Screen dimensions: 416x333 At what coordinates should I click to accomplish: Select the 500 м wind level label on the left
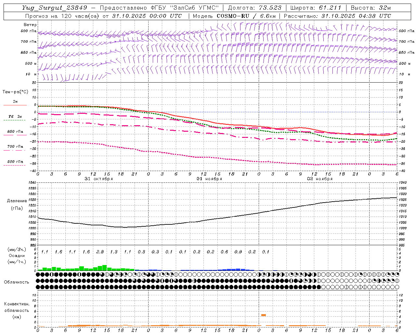pyautogui.click(x=31, y=63)
